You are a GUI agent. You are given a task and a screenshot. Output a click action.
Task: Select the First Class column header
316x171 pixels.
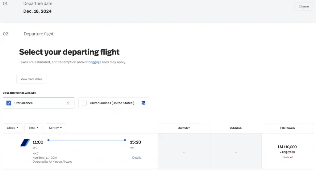[288, 128]
